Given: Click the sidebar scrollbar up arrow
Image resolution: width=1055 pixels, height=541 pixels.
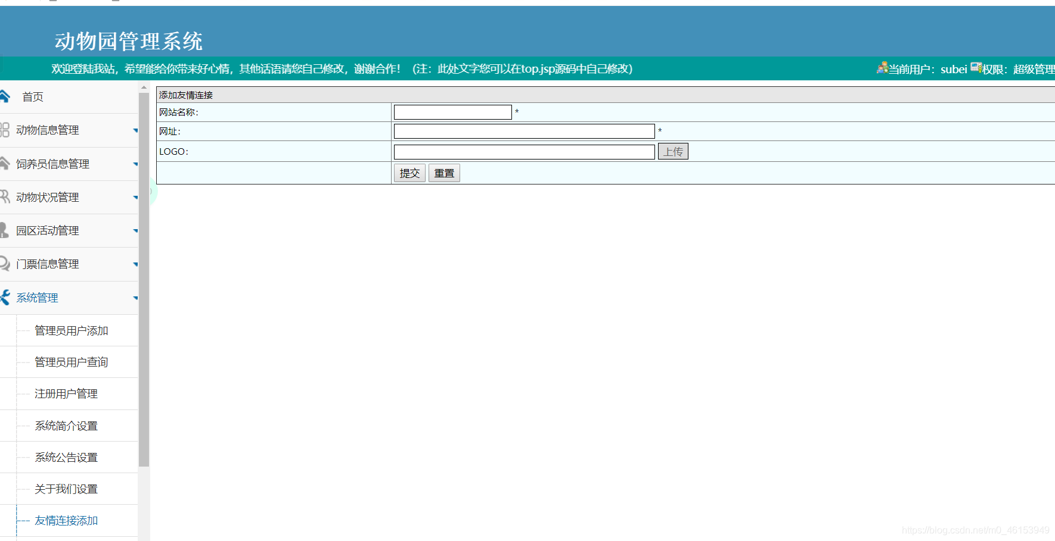Looking at the screenshot, I should point(144,87).
